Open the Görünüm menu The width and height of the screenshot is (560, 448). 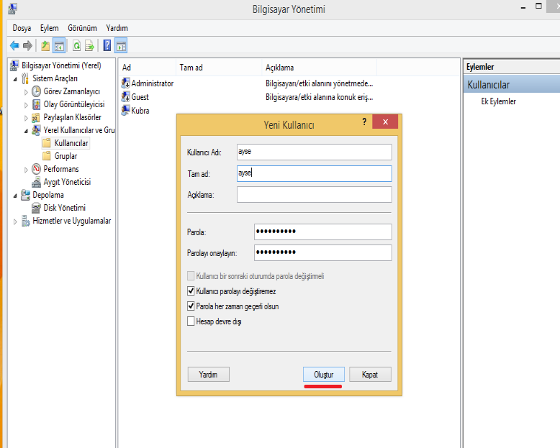[x=82, y=28]
